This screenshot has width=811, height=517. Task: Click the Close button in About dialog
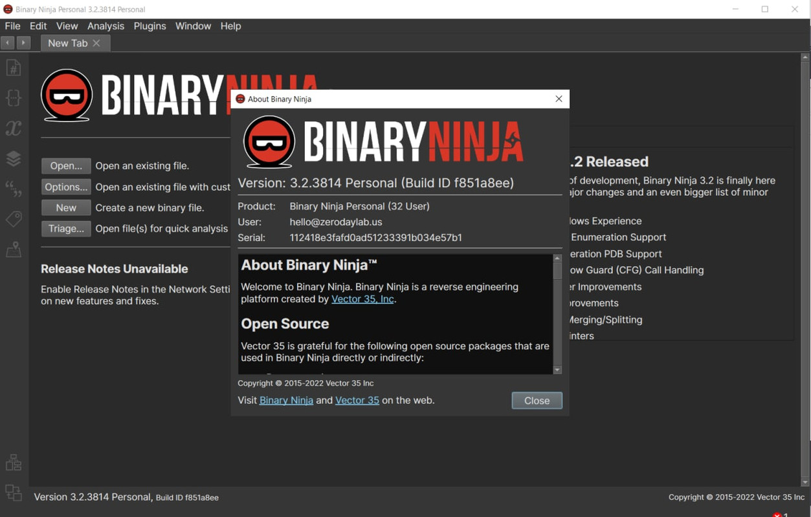click(x=537, y=401)
